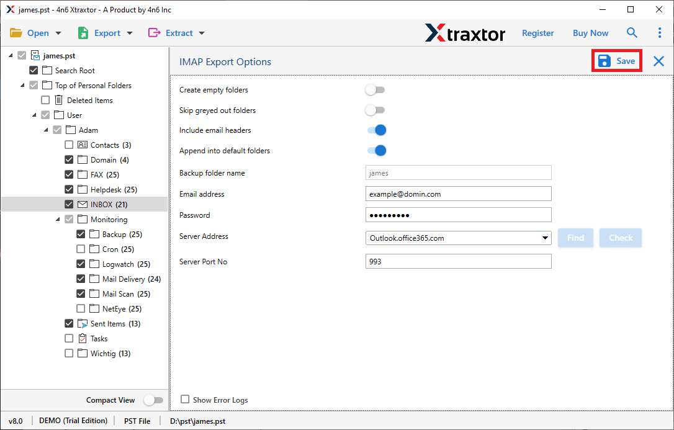Click the Helpdesk folder icon
The image size is (674, 430).
click(82, 189)
